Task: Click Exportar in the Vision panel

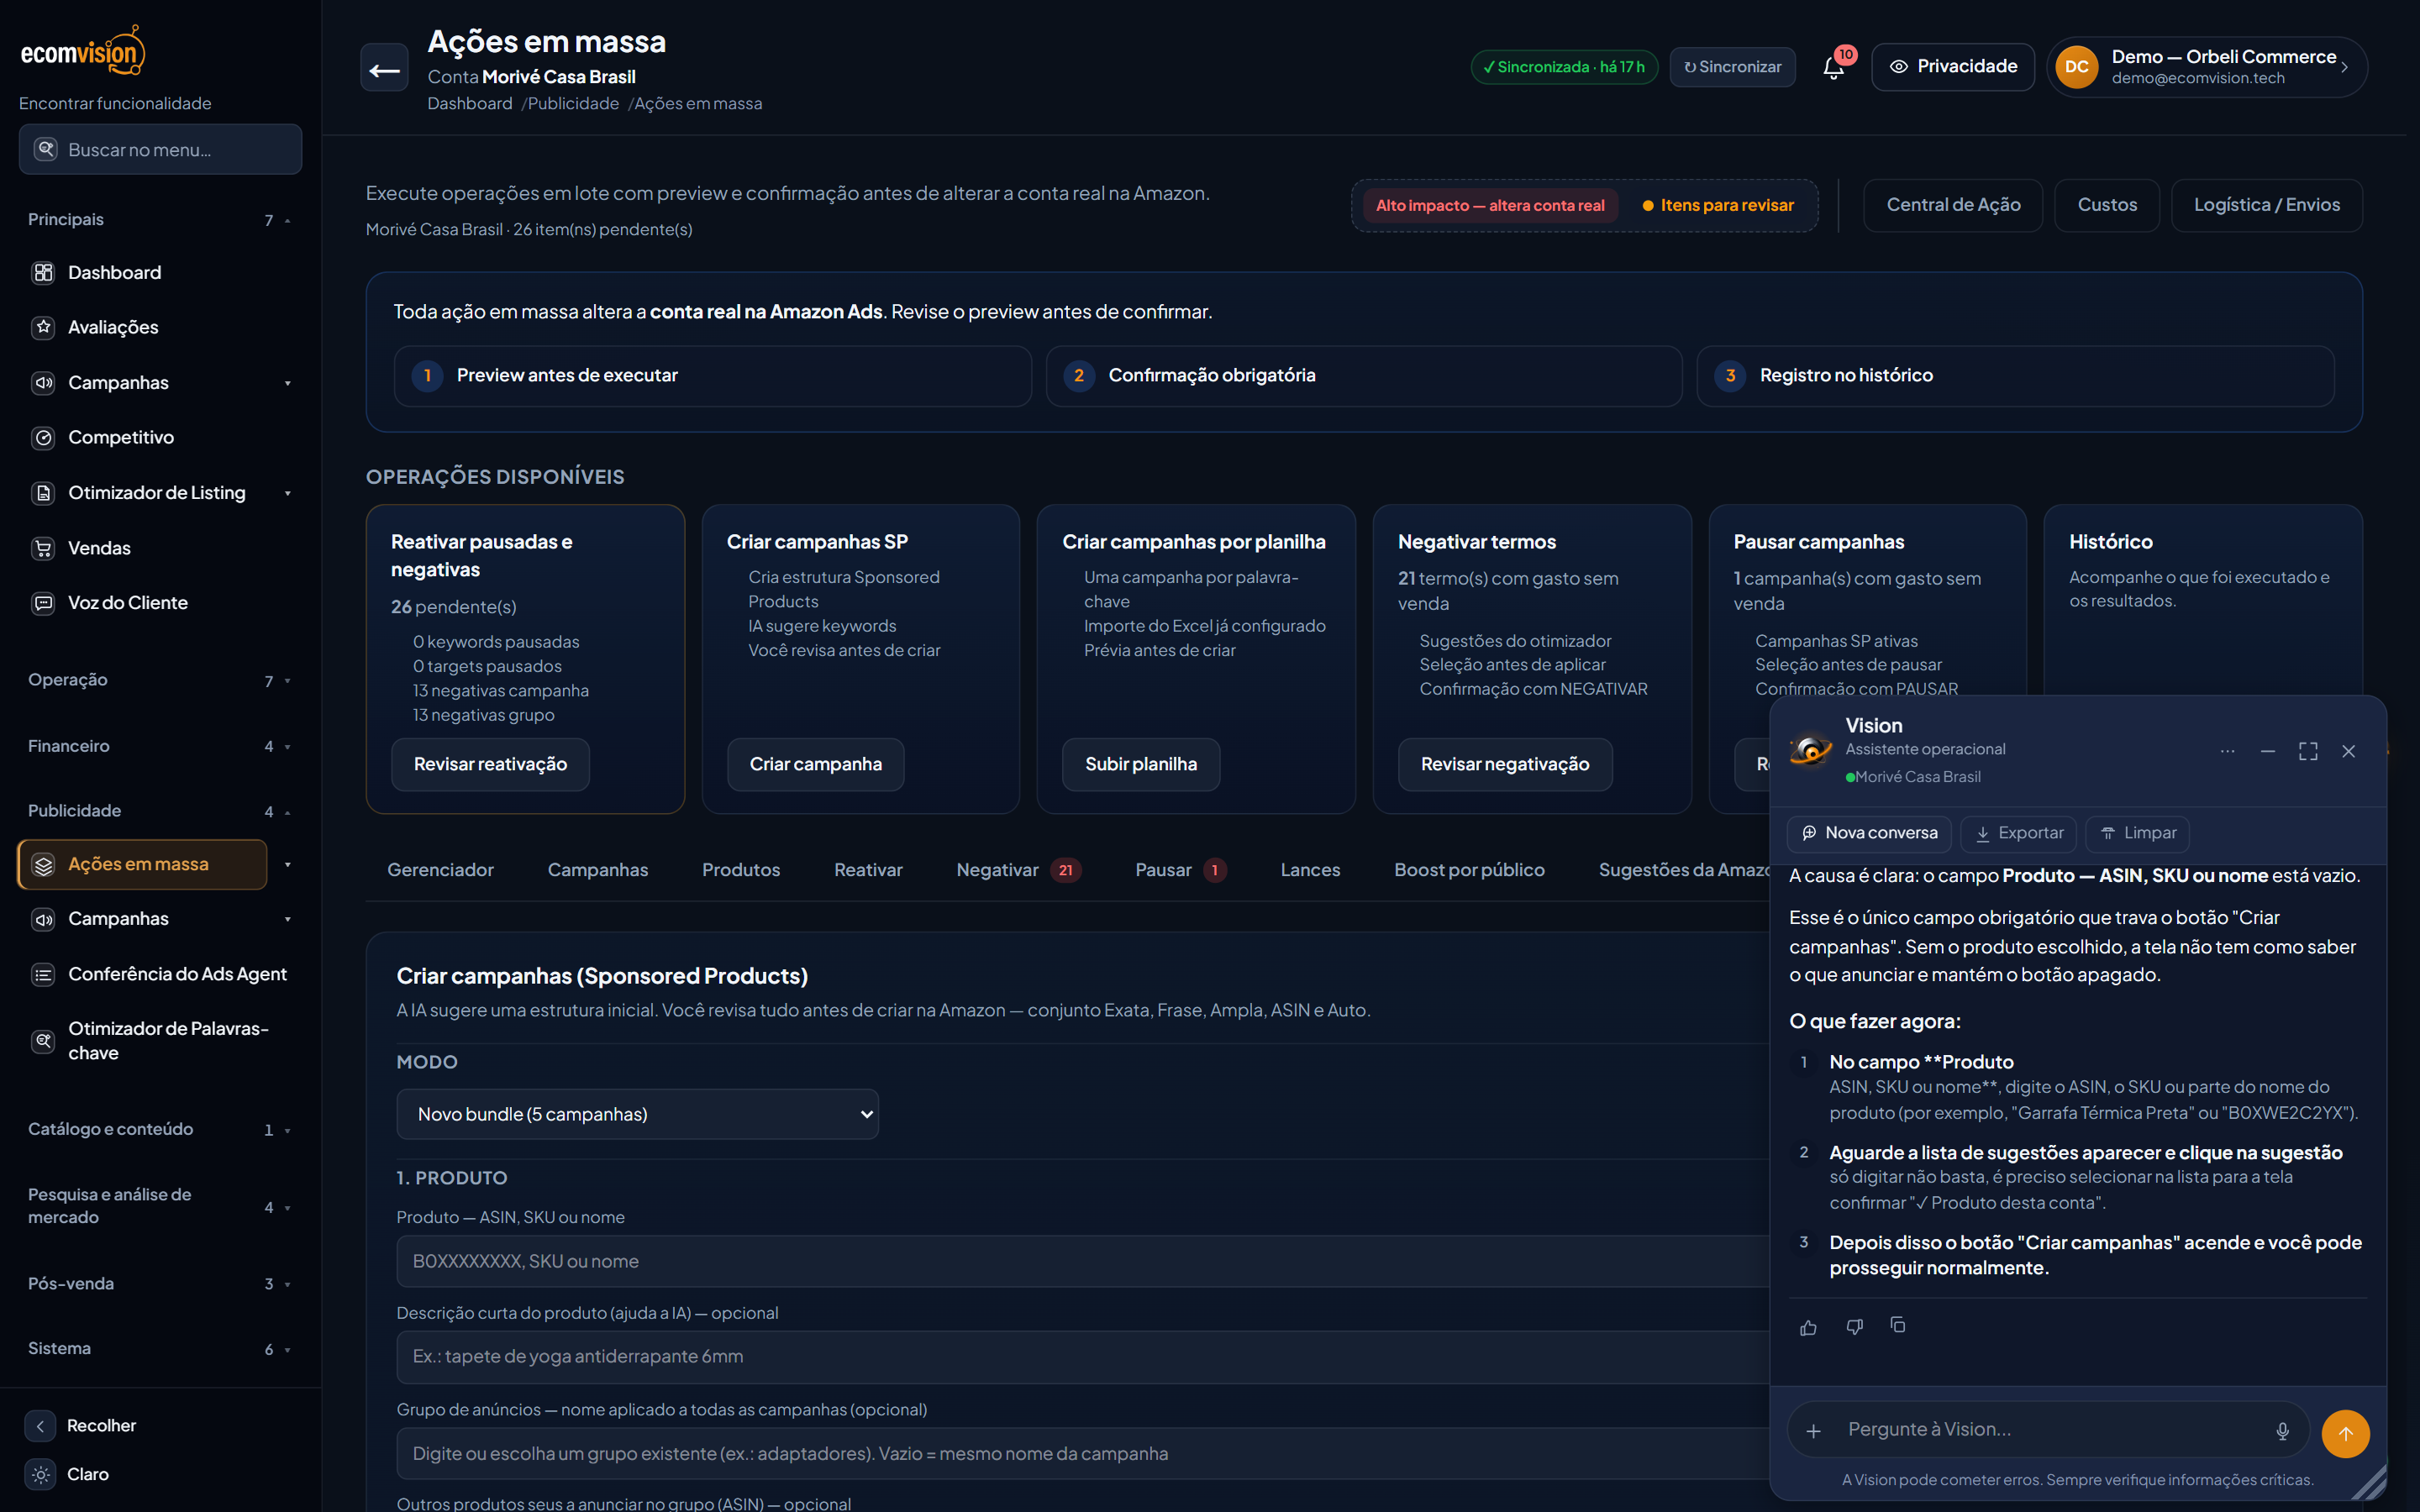Action: (x=2018, y=833)
